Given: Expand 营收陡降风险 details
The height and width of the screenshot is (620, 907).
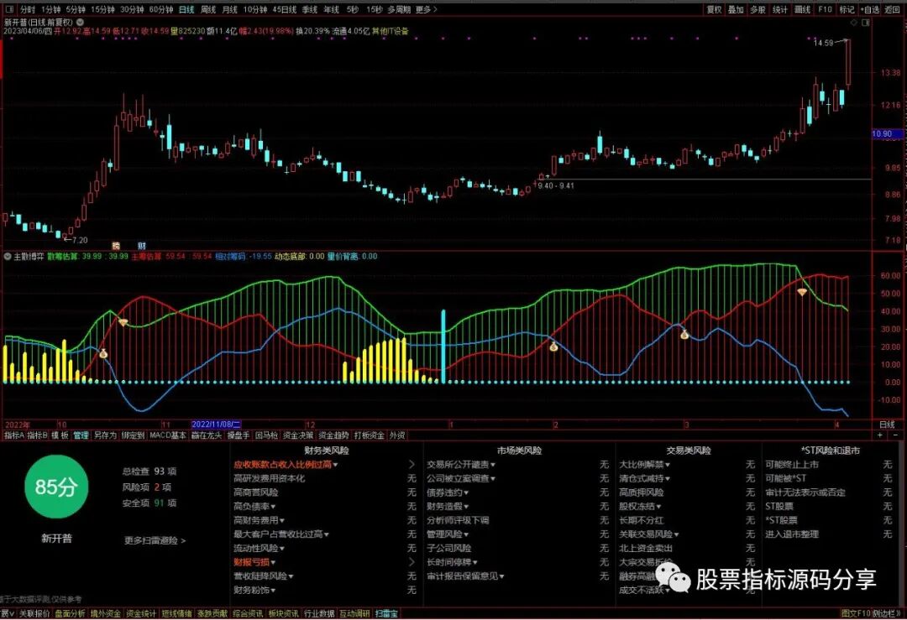Looking at the screenshot, I should 291,576.
